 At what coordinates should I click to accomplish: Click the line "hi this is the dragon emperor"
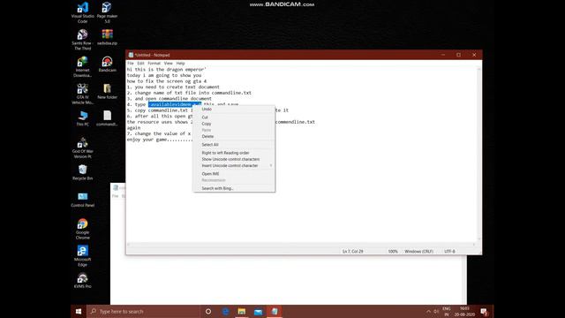point(167,69)
